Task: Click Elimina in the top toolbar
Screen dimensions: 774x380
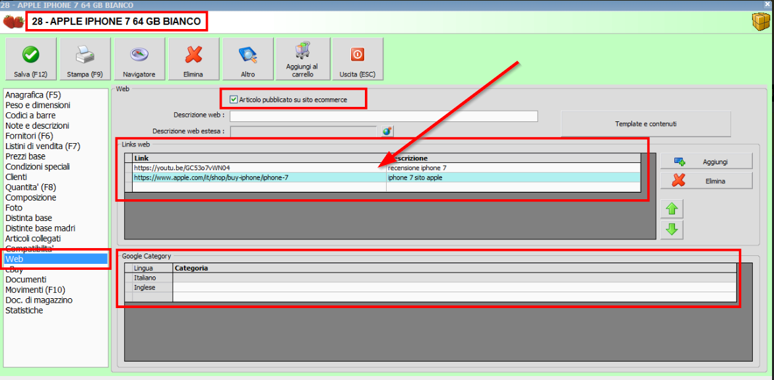Action: click(x=193, y=59)
